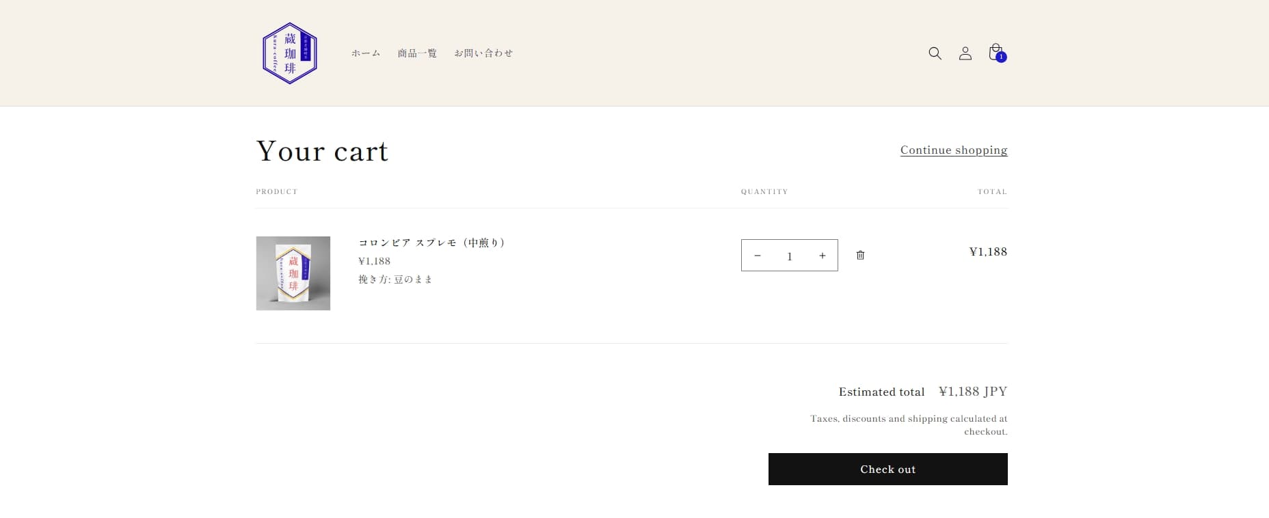Click the coffee bag product thumbnail
Image resolution: width=1269 pixels, height=518 pixels.
pyautogui.click(x=293, y=273)
